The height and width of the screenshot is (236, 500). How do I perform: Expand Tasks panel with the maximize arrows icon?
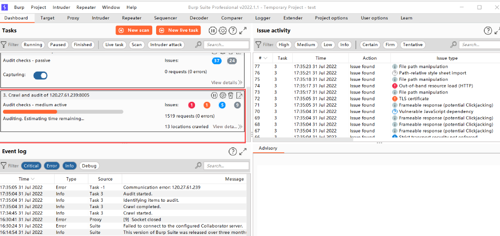tap(243, 30)
